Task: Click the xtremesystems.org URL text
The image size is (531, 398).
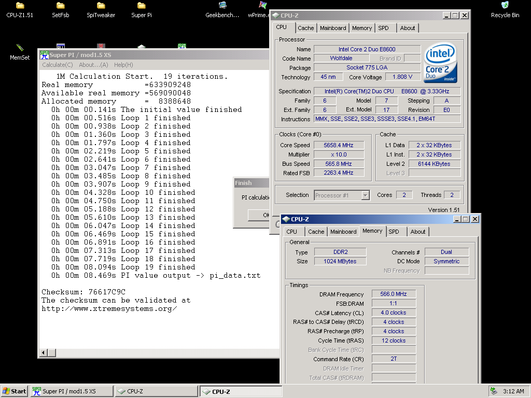Action: coord(109,309)
